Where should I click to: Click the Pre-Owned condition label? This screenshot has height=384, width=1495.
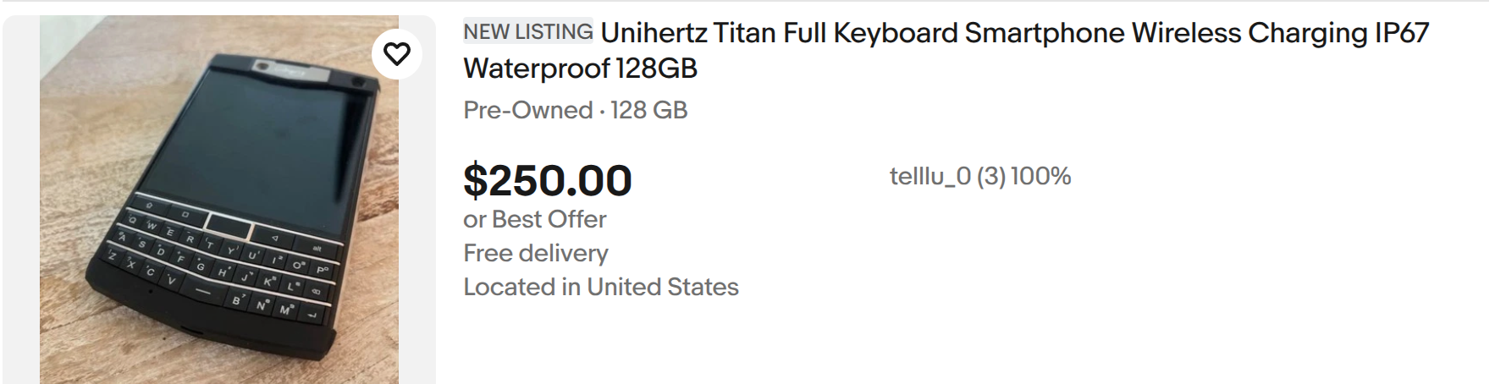(527, 110)
